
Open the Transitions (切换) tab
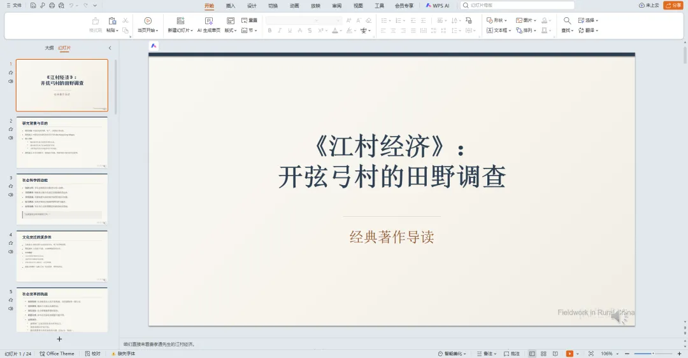(x=273, y=6)
